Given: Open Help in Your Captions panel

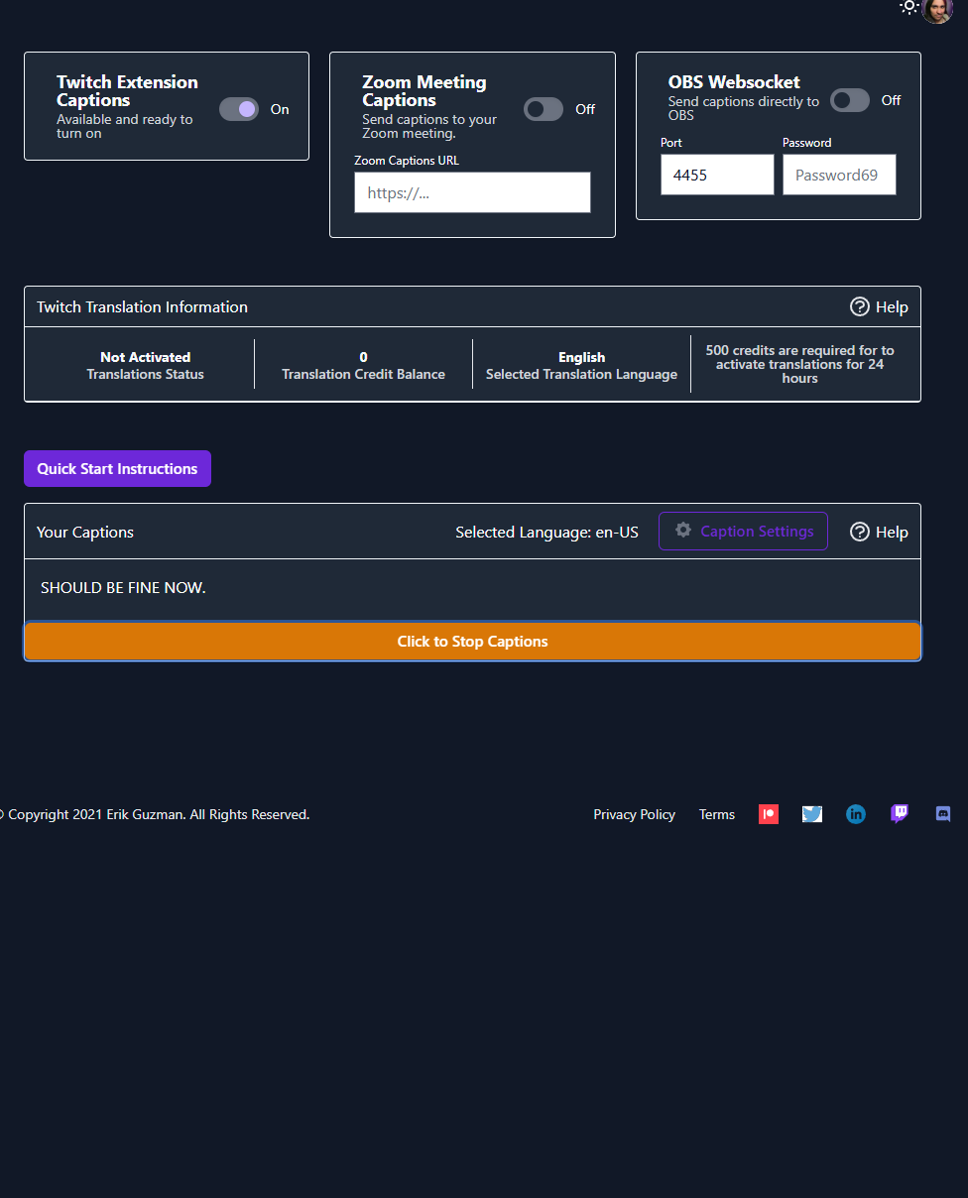Looking at the screenshot, I should point(879,532).
